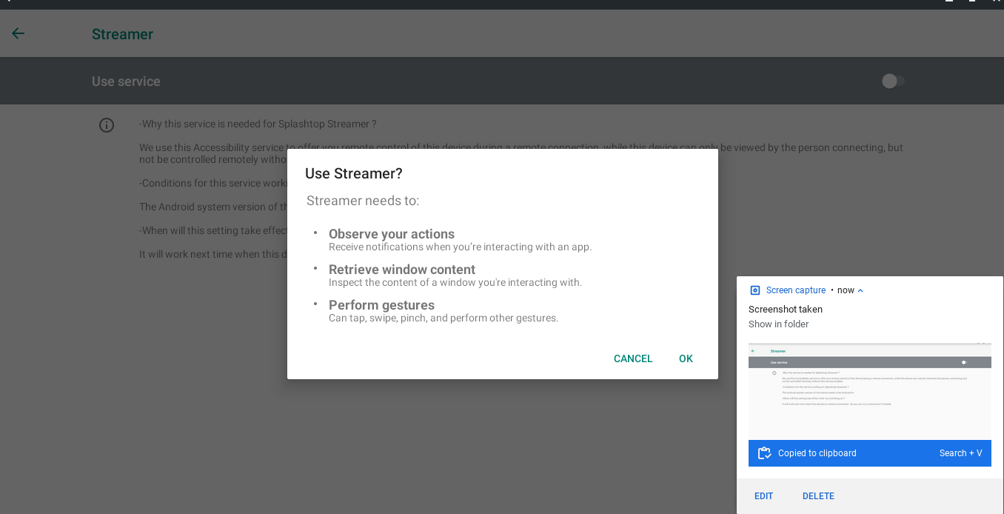Open the screenshot thumbnail preview

click(869, 390)
